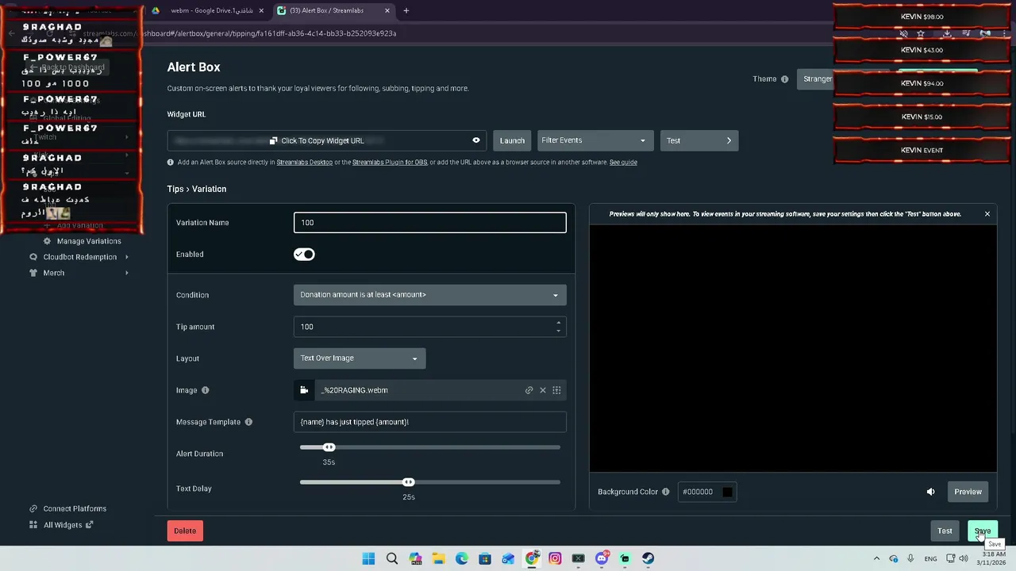Open the Layout Text Over Image dropdown
The height and width of the screenshot is (571, 1016).
coord(360,358)
